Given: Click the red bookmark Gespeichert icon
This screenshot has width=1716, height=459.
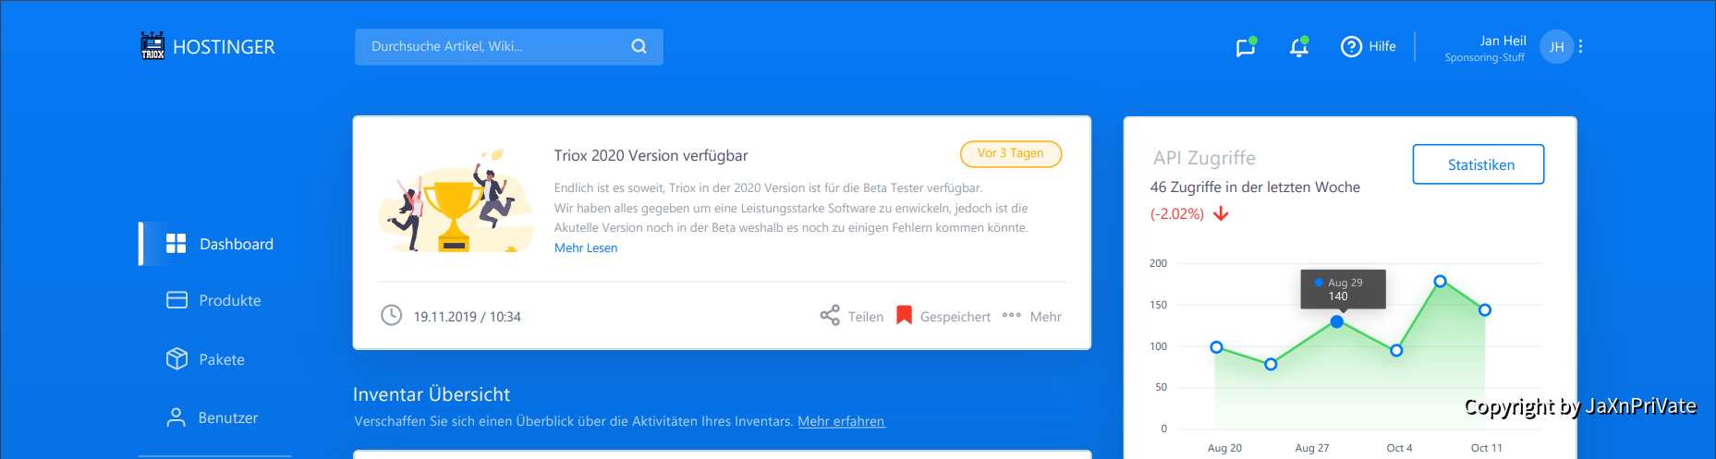Looking at the screenshot, I should coord(905,315).
